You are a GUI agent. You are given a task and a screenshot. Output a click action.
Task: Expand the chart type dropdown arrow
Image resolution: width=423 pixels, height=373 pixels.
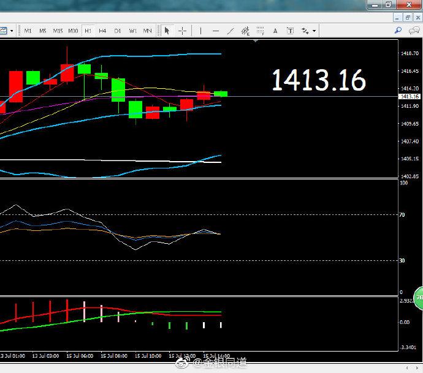point(12,31)
